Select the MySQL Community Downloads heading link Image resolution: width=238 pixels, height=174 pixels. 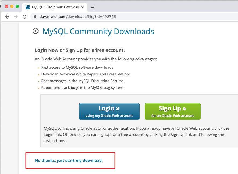98,31
